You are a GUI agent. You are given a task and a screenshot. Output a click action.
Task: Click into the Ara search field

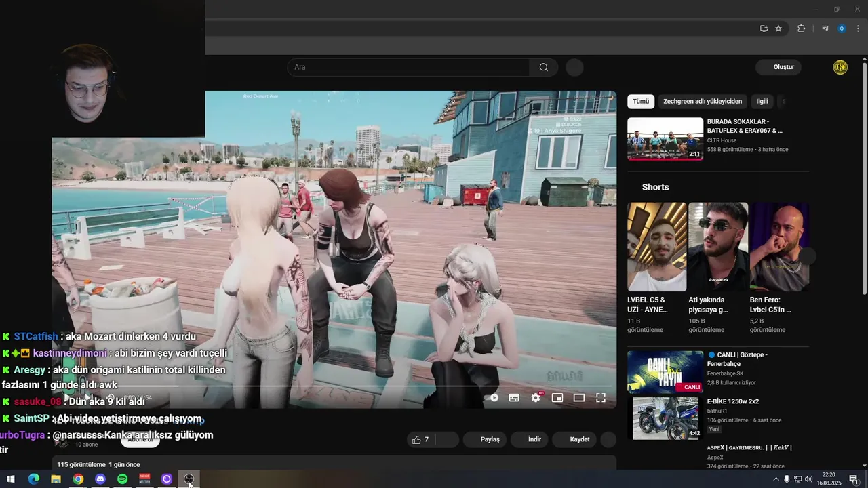coord(408,67)
